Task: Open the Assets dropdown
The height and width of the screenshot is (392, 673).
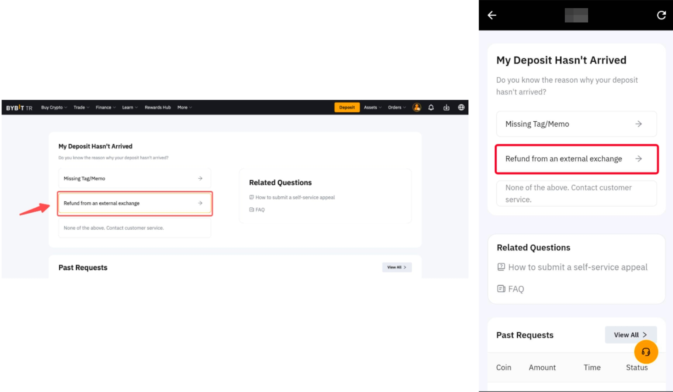Action: point(372,108)
